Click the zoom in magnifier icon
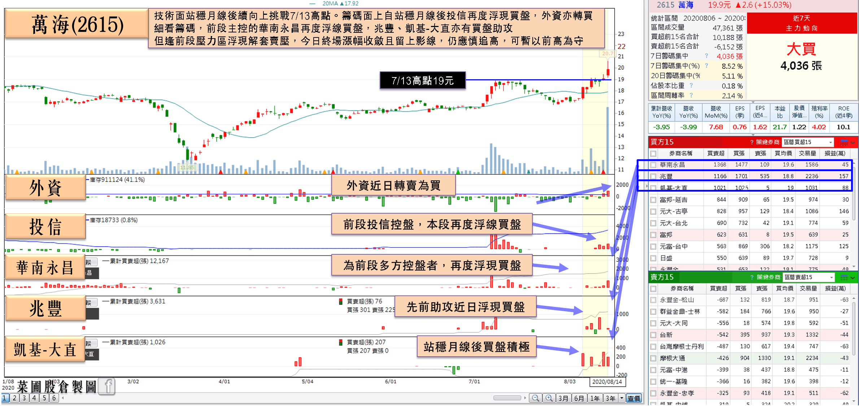The height and width of the screenshot is (406, 859). point(549,398)
